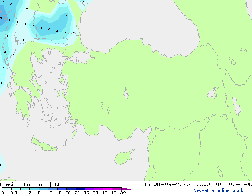This screenshot has height=194, width=252.
Task: Select the 40–45 mm magenta swatch
Action: point(108,189)
